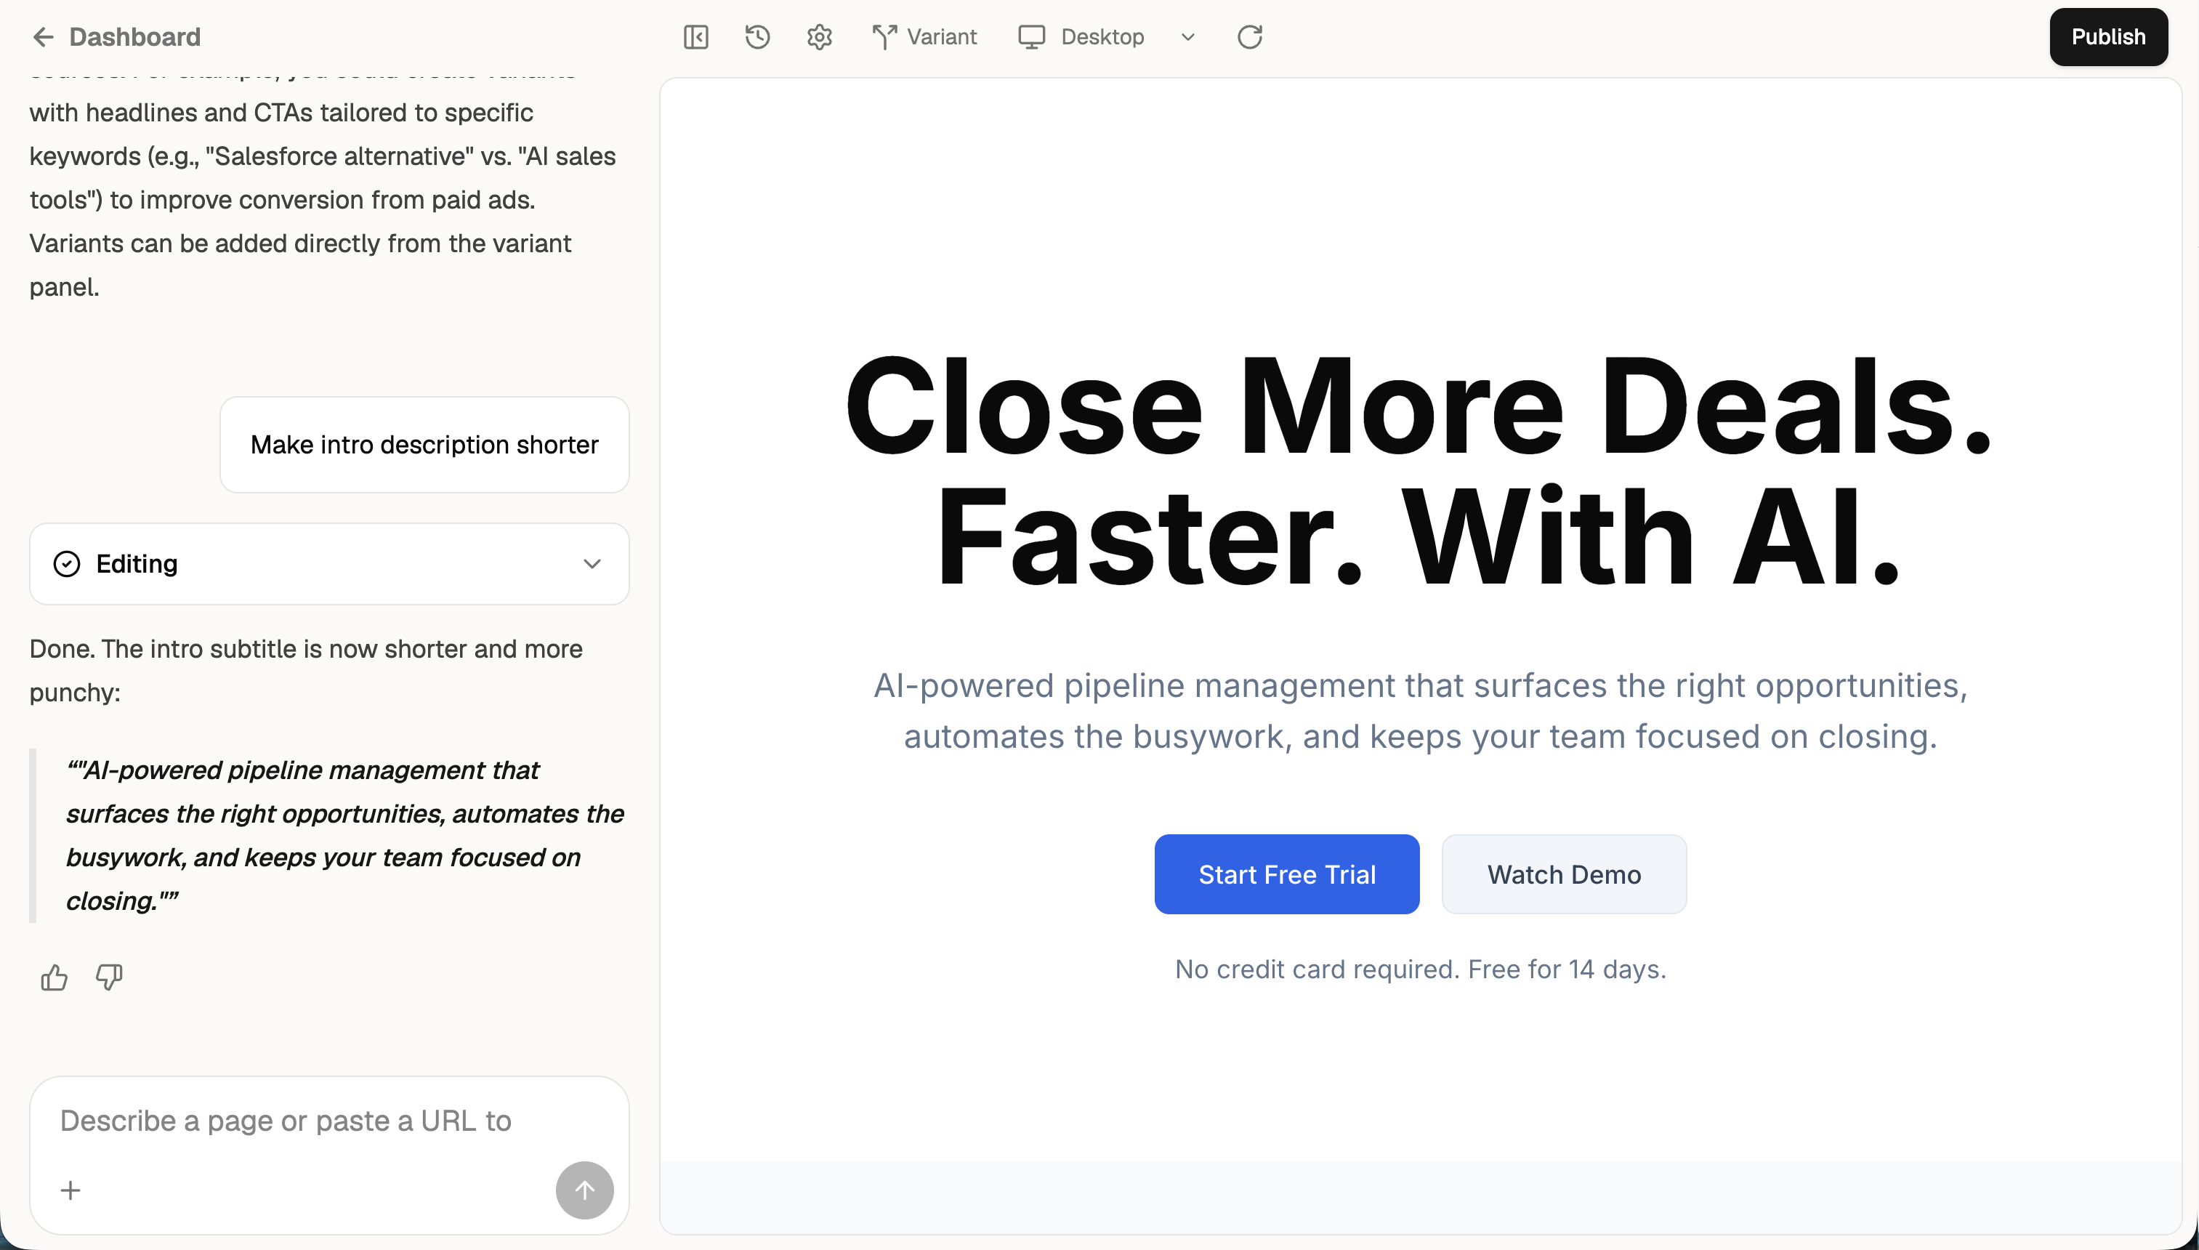Click the refresh preview icon
The width and height of the screenshot is (2199, 1250).
click(1249, 37)
